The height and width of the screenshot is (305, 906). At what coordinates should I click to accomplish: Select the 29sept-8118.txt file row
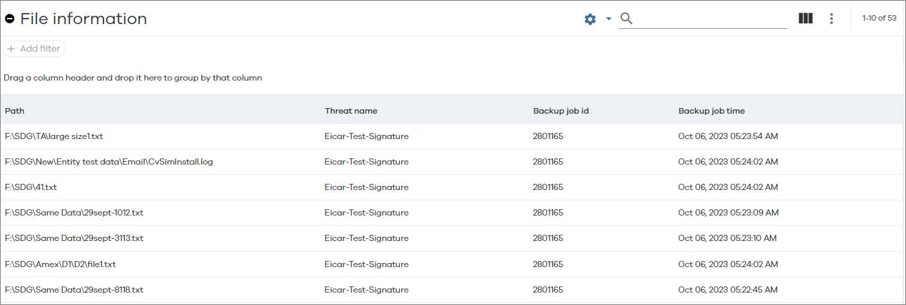74,290
